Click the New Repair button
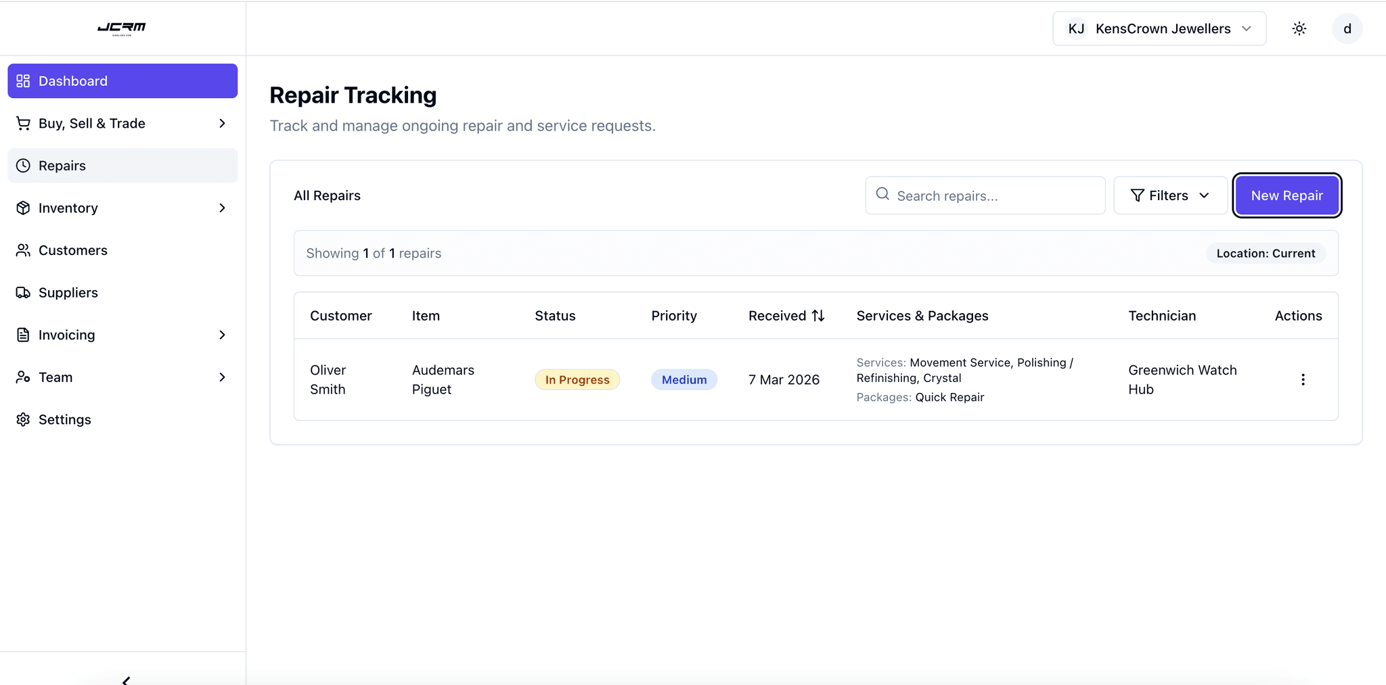This screenshot has height=685, width=1386. coord(1286,195)
